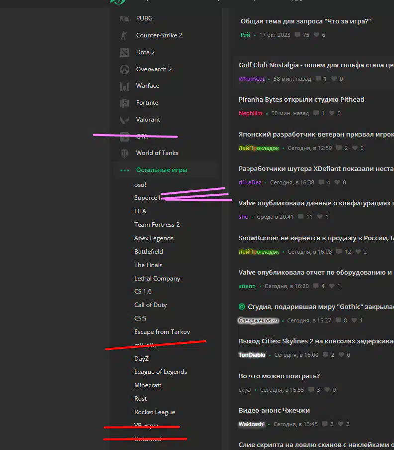Open SnowRunner не вернётся в продажу thread
Viewport: 394px width, 450px height.
point(316,238)
